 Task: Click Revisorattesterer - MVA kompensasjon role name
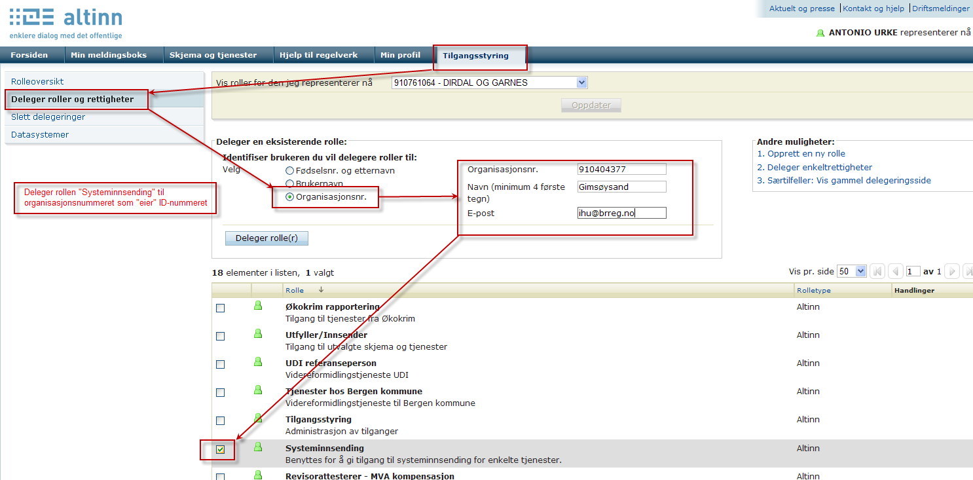370,475
